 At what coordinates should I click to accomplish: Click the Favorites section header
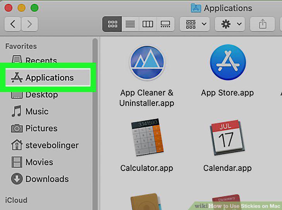point(21,46)
